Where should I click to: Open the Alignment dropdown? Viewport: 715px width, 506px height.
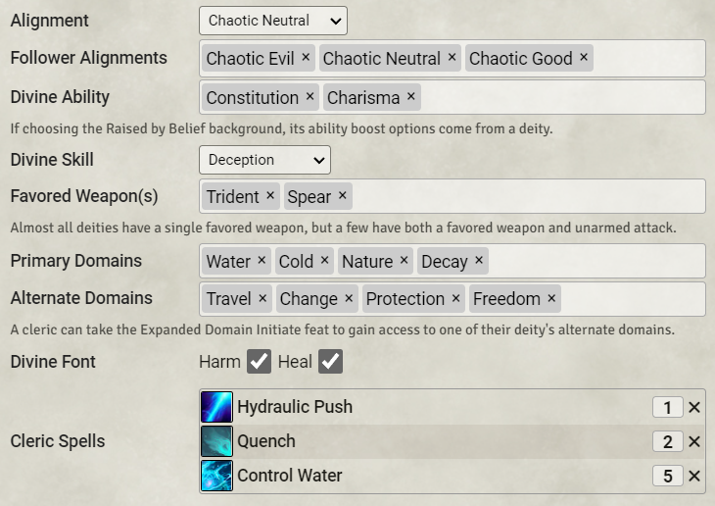tap(273, 21)
